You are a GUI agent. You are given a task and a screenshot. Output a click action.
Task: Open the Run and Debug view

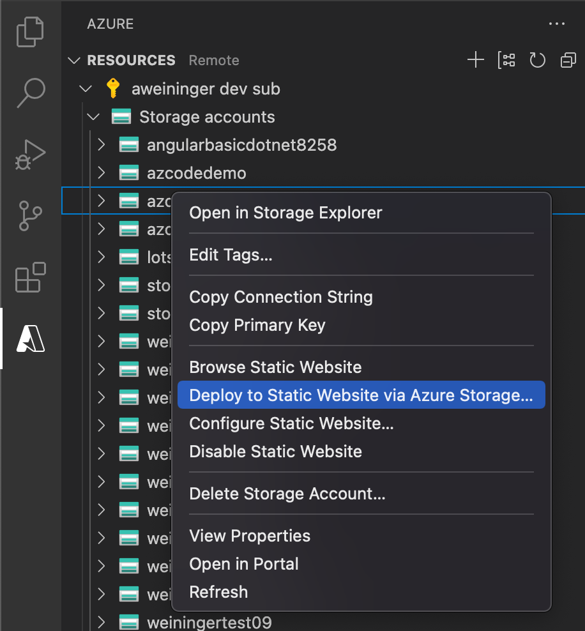[x=30, y=155]
